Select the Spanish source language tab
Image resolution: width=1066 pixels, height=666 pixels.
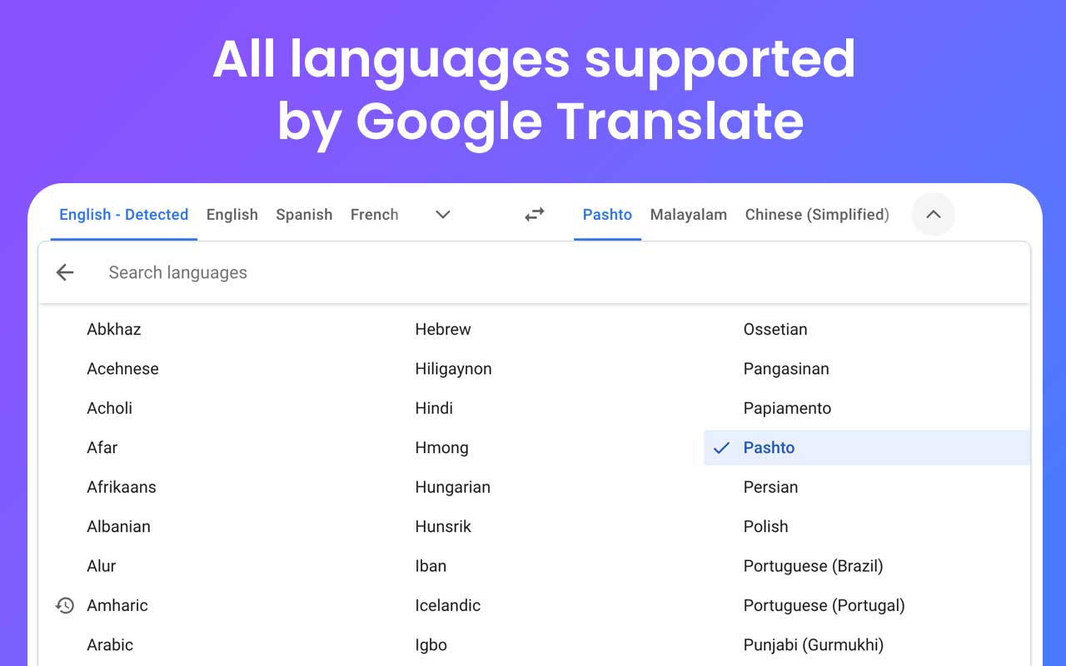pos(304,214)
